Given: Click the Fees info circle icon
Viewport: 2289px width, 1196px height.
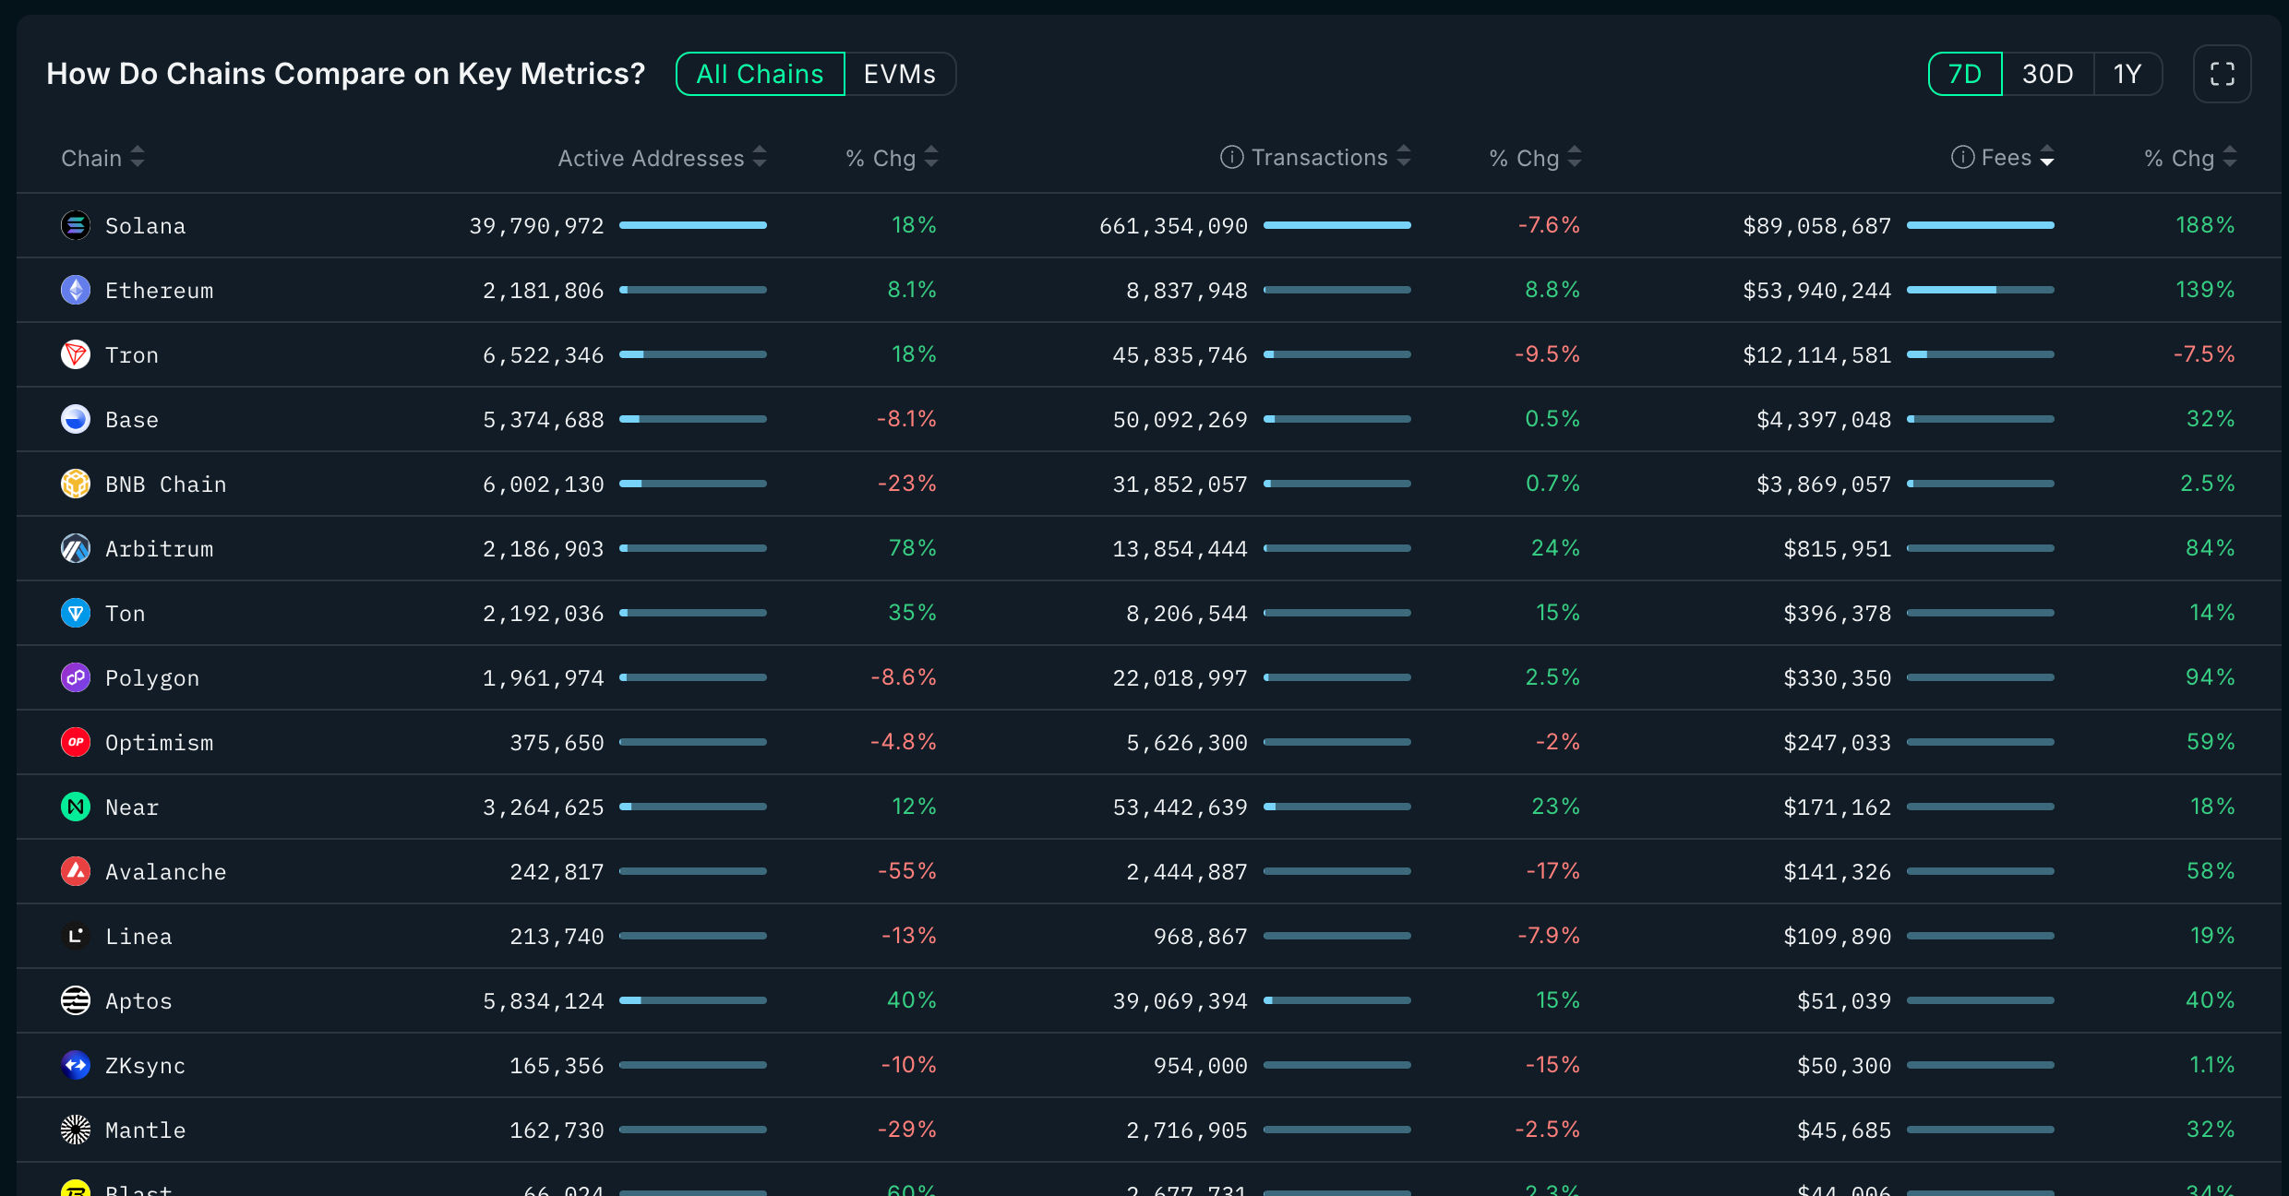Looking at the screenshot, I should pyautogui.click(x=1962, y=158).
